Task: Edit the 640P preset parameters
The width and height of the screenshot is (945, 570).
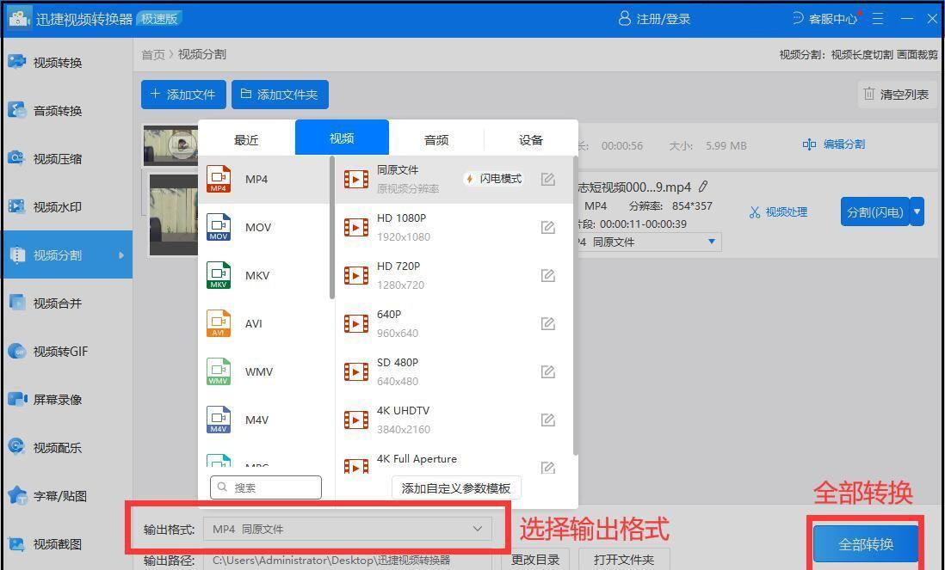Action: tap(548, 324)
